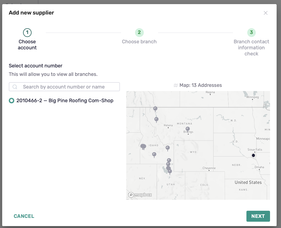Click the northernmost pin on the Montana border
The height and width of the screenshot is (228, 281).
155,109
